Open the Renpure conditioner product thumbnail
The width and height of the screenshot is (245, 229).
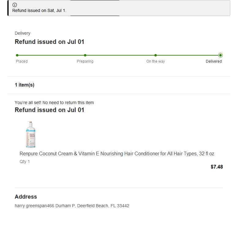[31, 134]
